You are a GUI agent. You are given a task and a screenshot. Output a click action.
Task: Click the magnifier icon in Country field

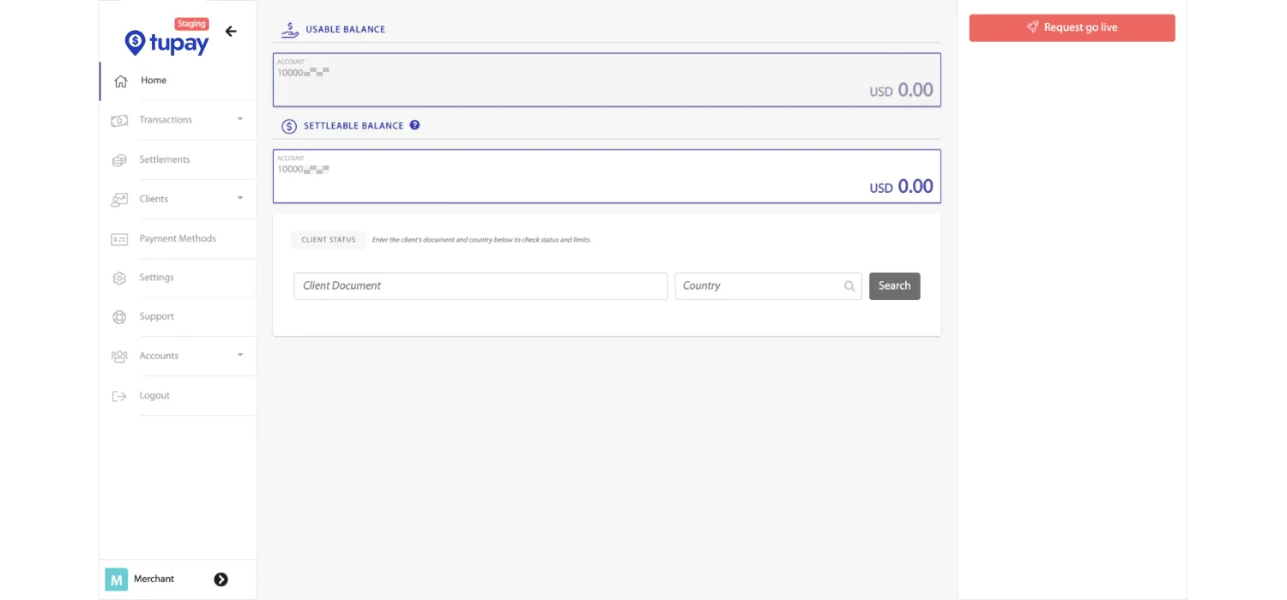click(x=849, y=286)
